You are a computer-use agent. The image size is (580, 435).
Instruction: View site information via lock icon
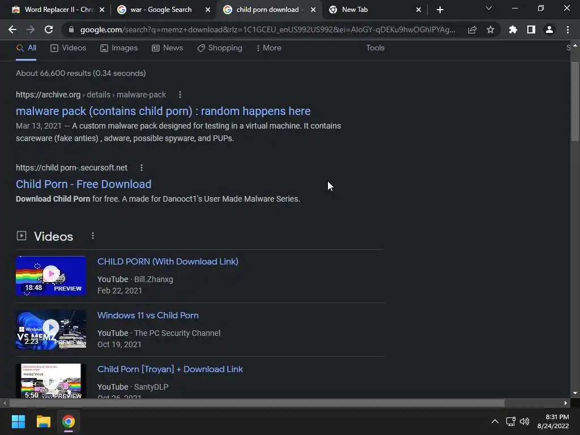(x=71, y=29)
